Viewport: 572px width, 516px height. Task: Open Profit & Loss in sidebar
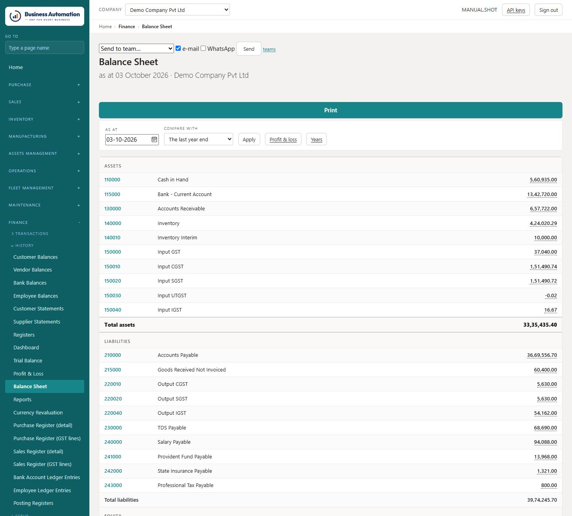click(x=28, y=374)
